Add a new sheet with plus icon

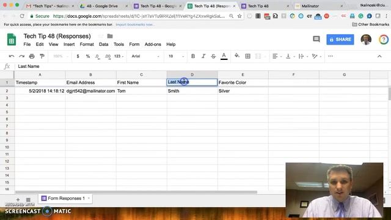click(x=18, y=200)
